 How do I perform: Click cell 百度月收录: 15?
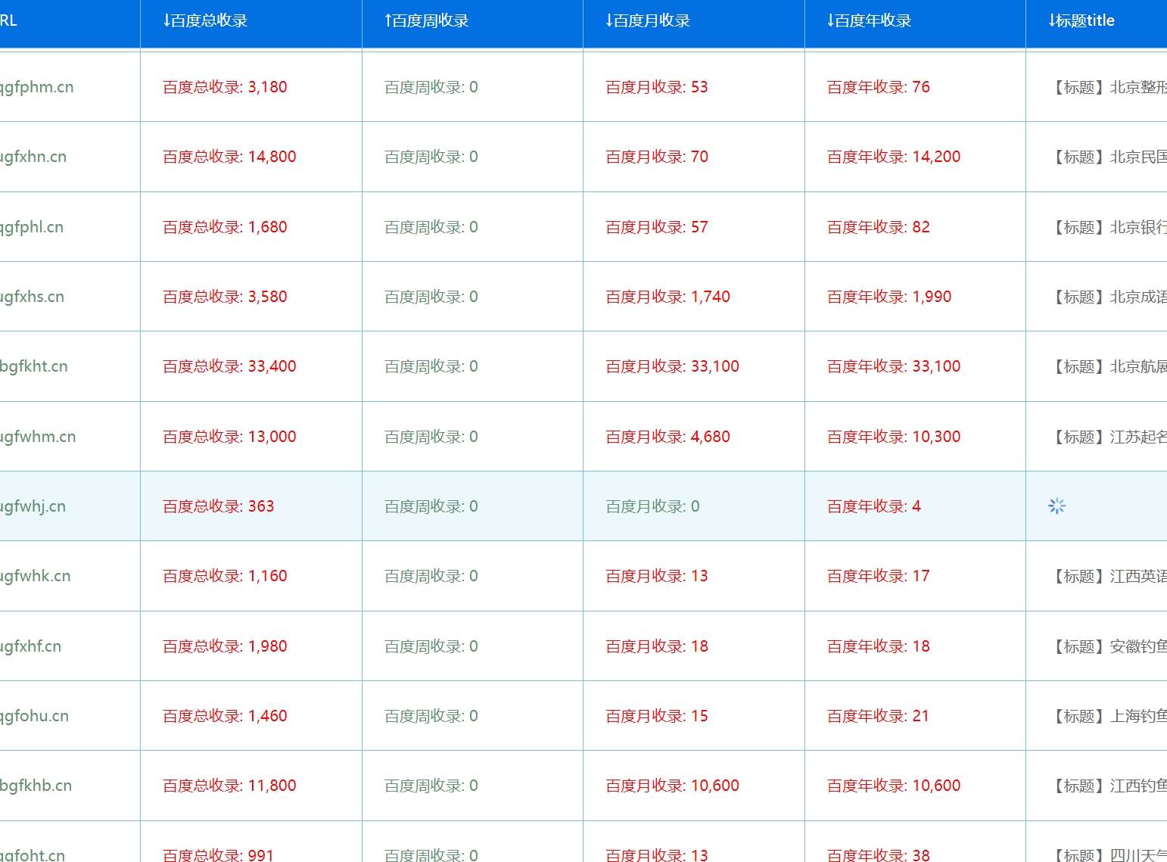[x=657, y=716]
